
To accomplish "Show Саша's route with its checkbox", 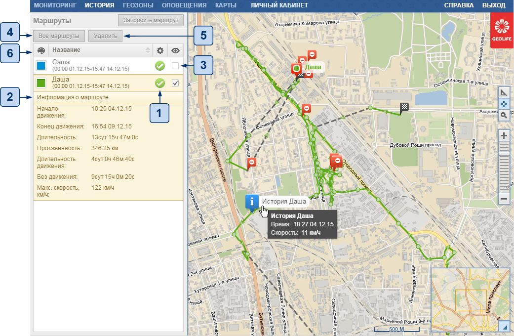I will (175, 66).
